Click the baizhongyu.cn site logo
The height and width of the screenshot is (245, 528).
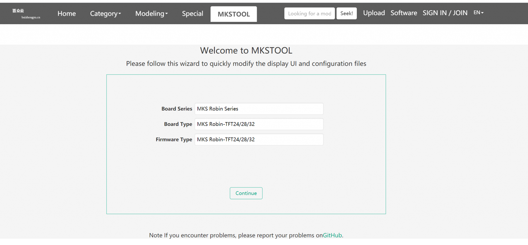click(x=26, y=14)
